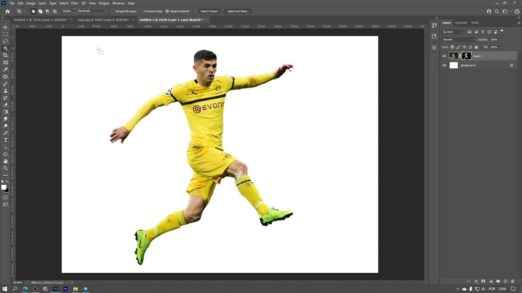Viewport: 522px width, 293px height.
Task: Toggle the layer filter on/off switch
Action: coord(502,31)
